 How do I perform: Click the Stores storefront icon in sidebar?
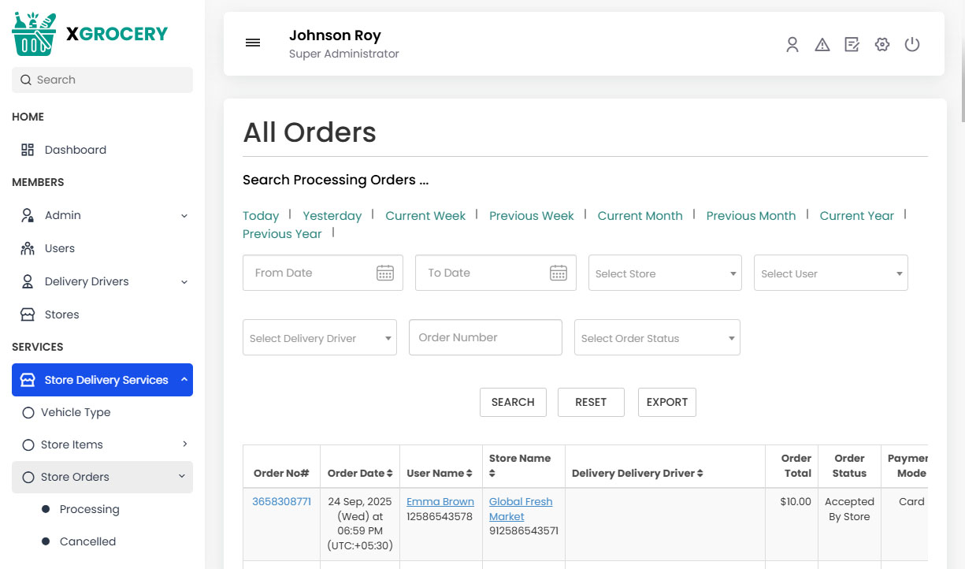pos(27,314)
